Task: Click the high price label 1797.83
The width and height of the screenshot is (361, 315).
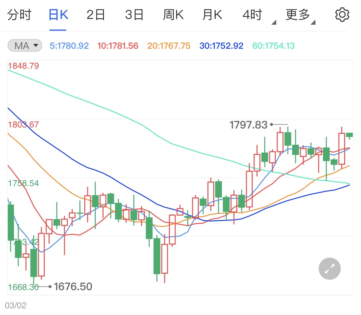Action: 248,125
